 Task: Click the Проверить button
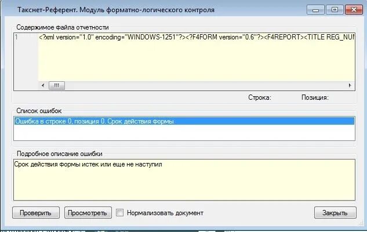[36, 212]
